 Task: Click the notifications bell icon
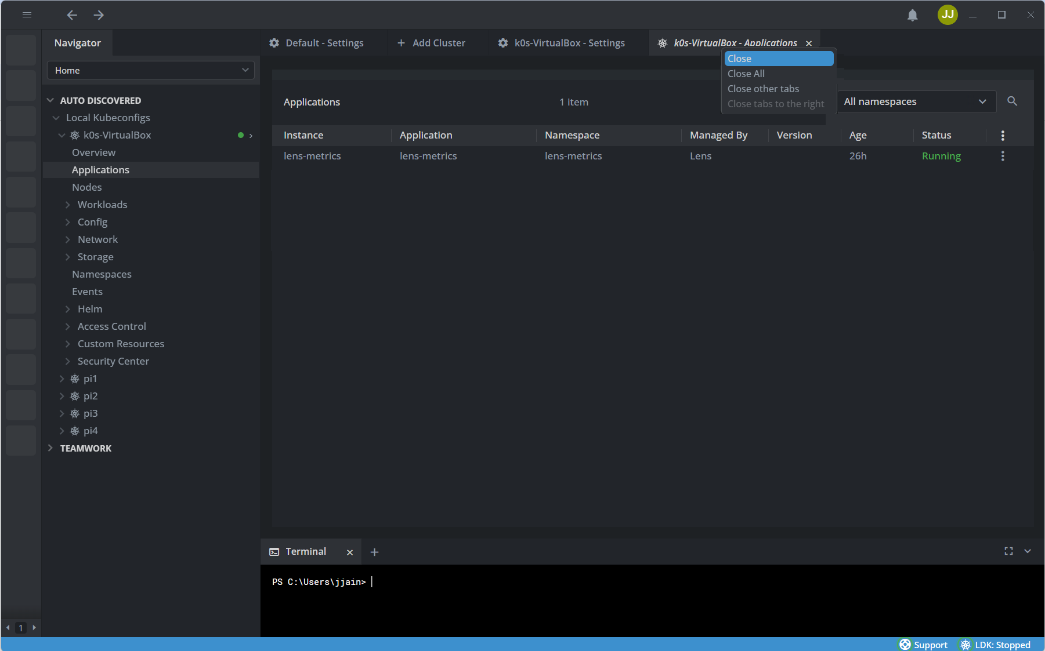pyautogui.click(x=912, y=15)
